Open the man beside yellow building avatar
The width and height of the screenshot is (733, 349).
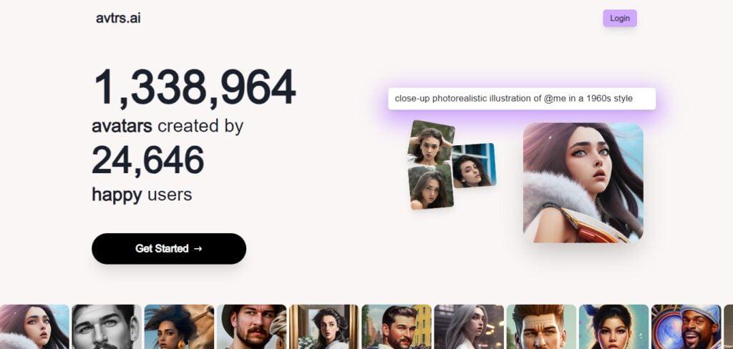point(397,327)
